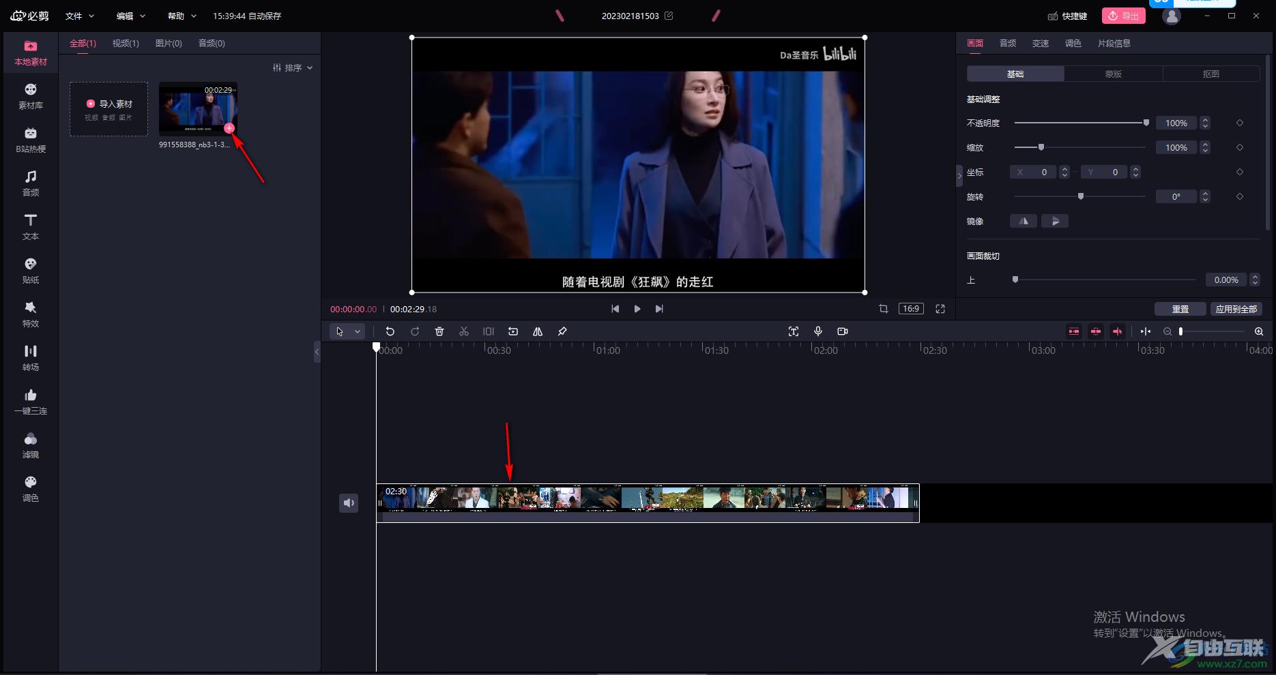Expand the 排序 sort dropdown
Screen dimensions: 1276x675
point(293,67)
